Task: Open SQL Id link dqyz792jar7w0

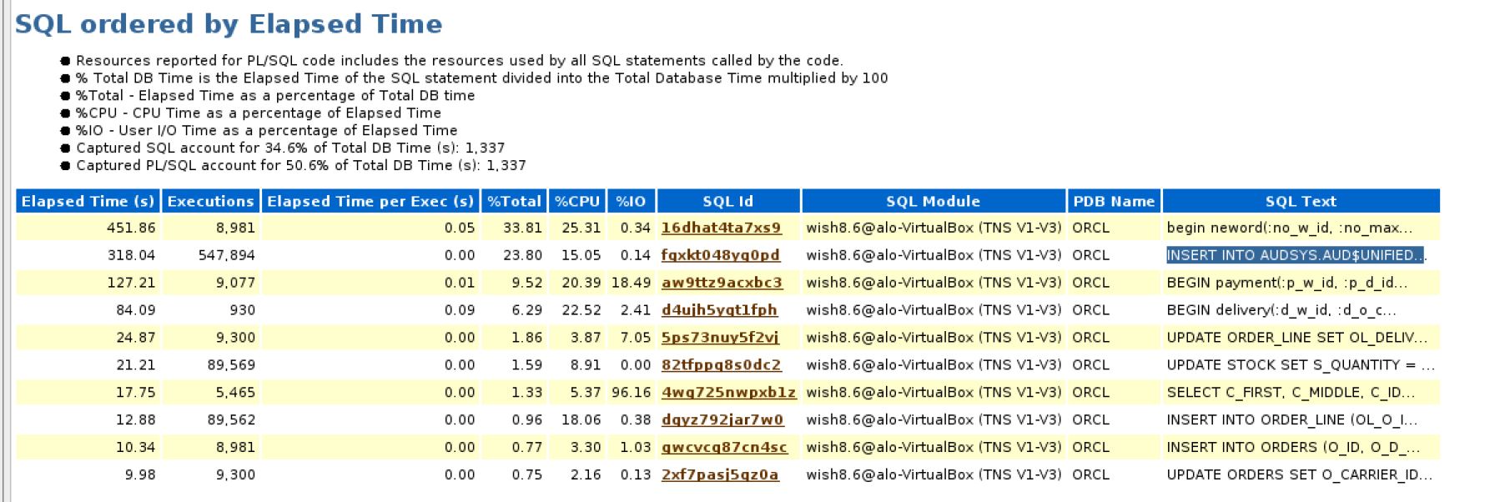Action: tap(722, 420)
